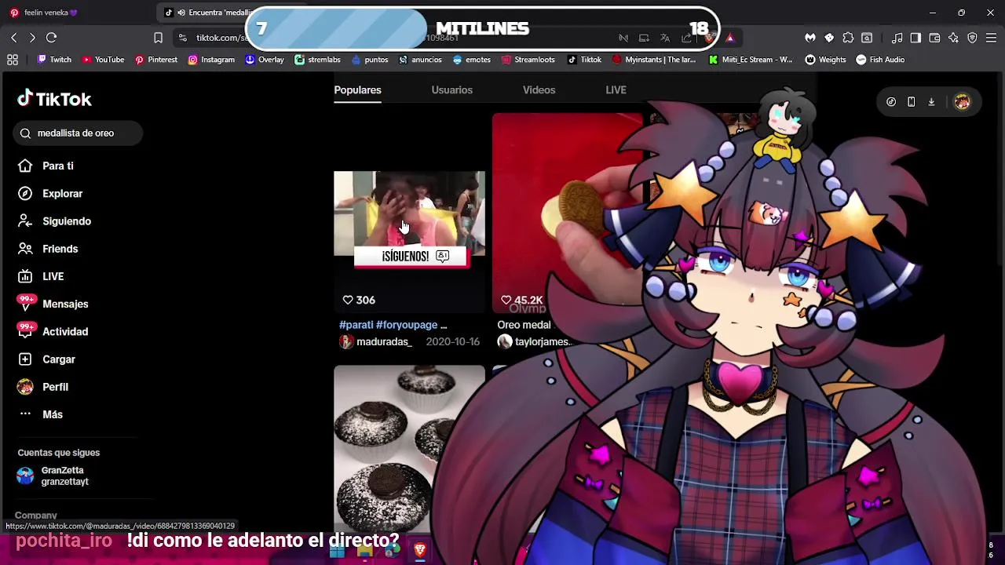Switch to the Populares tab
Viewport: 1005px width, 565px height.
click(x=357, y=90)
